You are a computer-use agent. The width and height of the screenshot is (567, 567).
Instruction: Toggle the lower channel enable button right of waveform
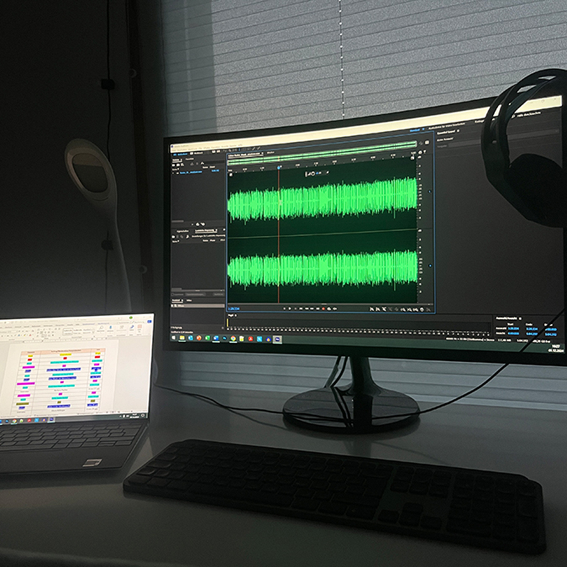coord(430,266)
